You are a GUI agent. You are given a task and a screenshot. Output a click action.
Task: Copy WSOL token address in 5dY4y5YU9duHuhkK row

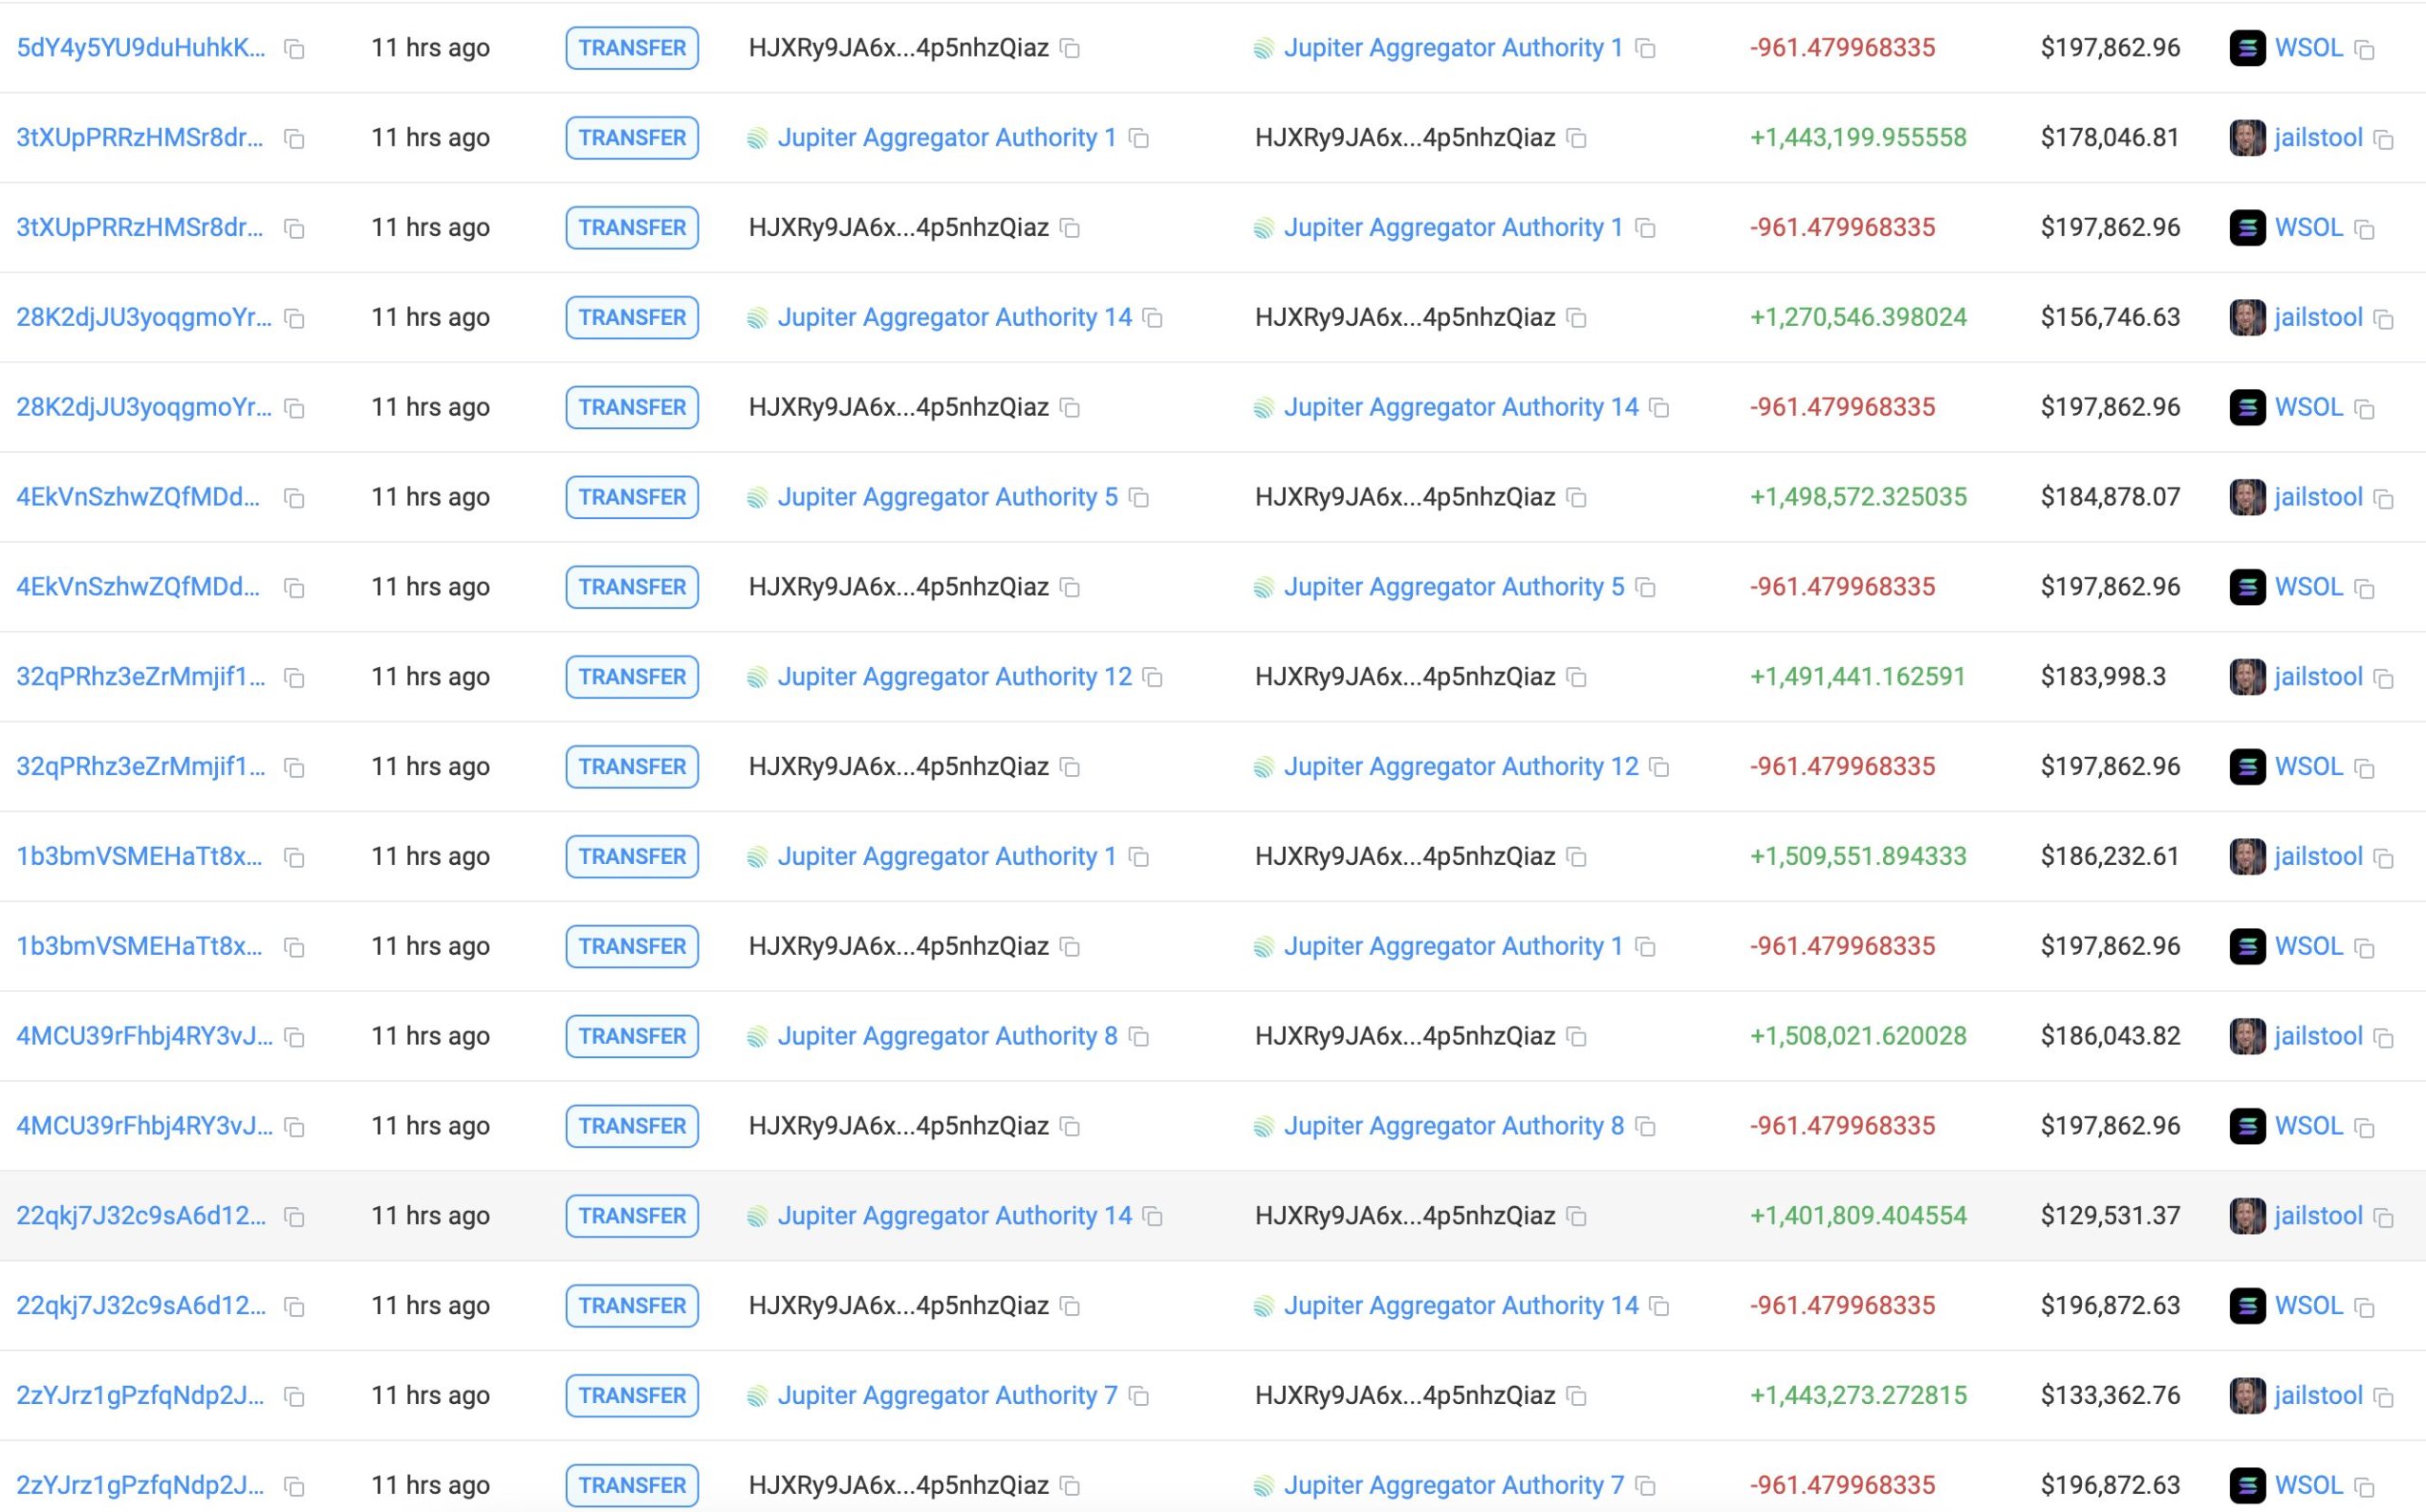click(2364, 49)
